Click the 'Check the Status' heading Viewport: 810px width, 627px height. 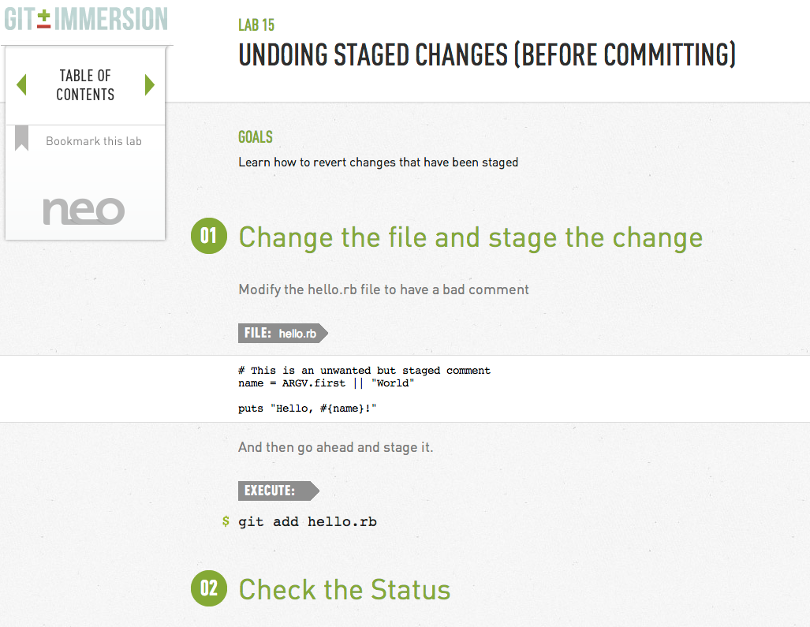click(345, 589)
